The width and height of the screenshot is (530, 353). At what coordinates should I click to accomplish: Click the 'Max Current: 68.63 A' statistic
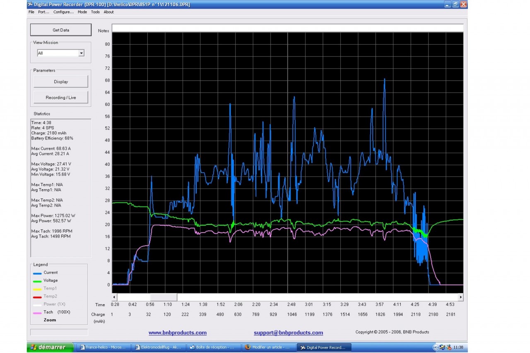point(51,149)
